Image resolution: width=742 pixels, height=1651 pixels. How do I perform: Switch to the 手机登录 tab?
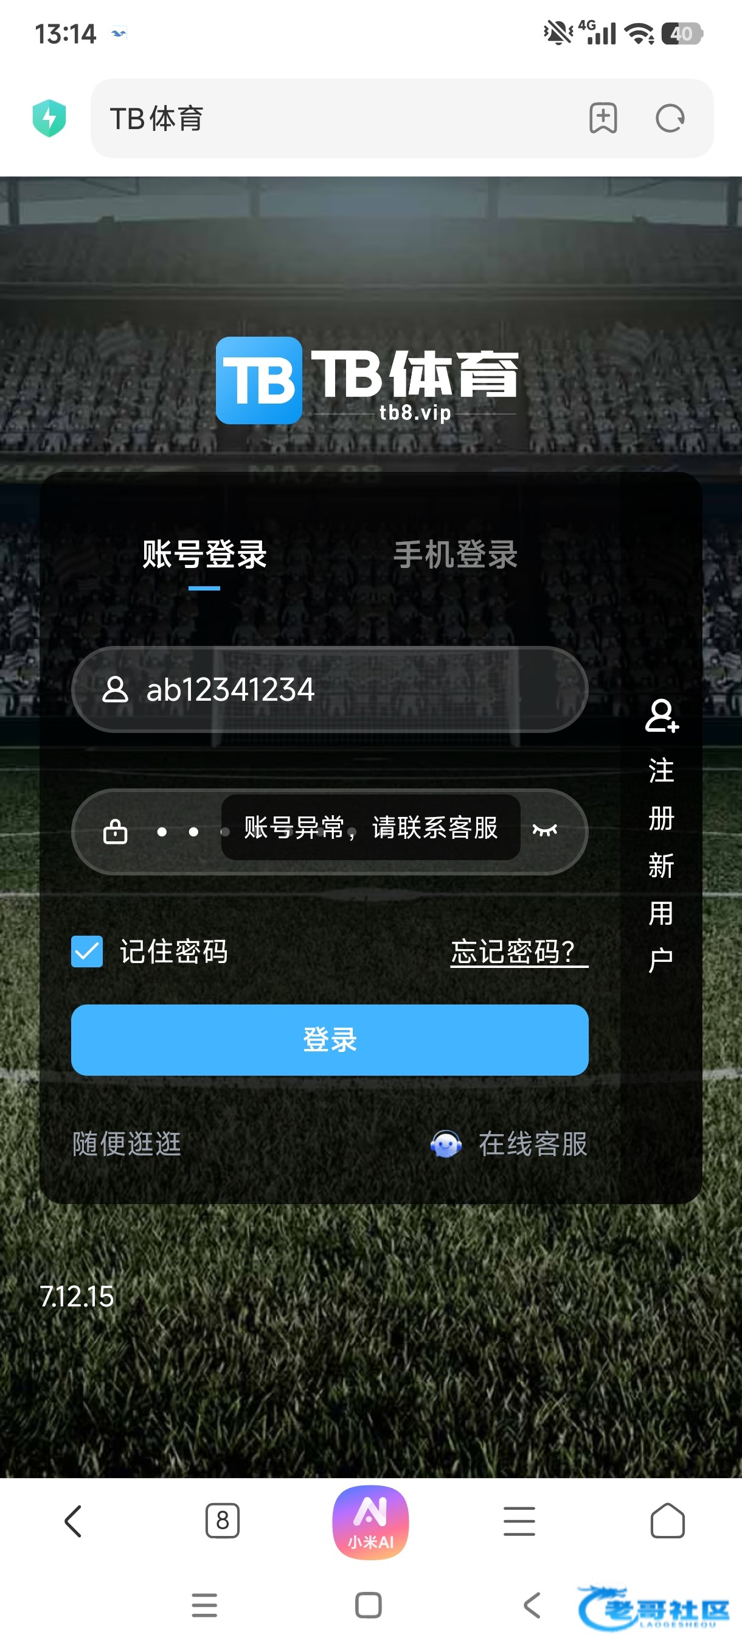(455, 555)
